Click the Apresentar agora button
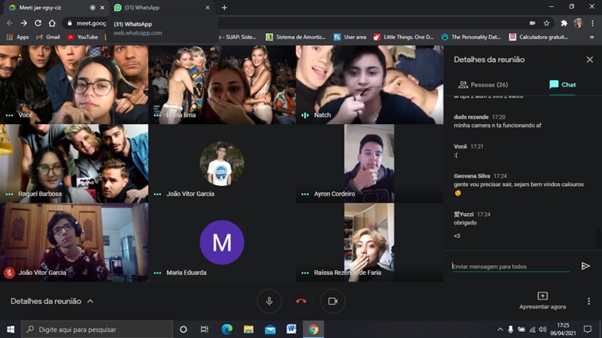Viewport: 602px width, 338px height. [x=542, y=301]
